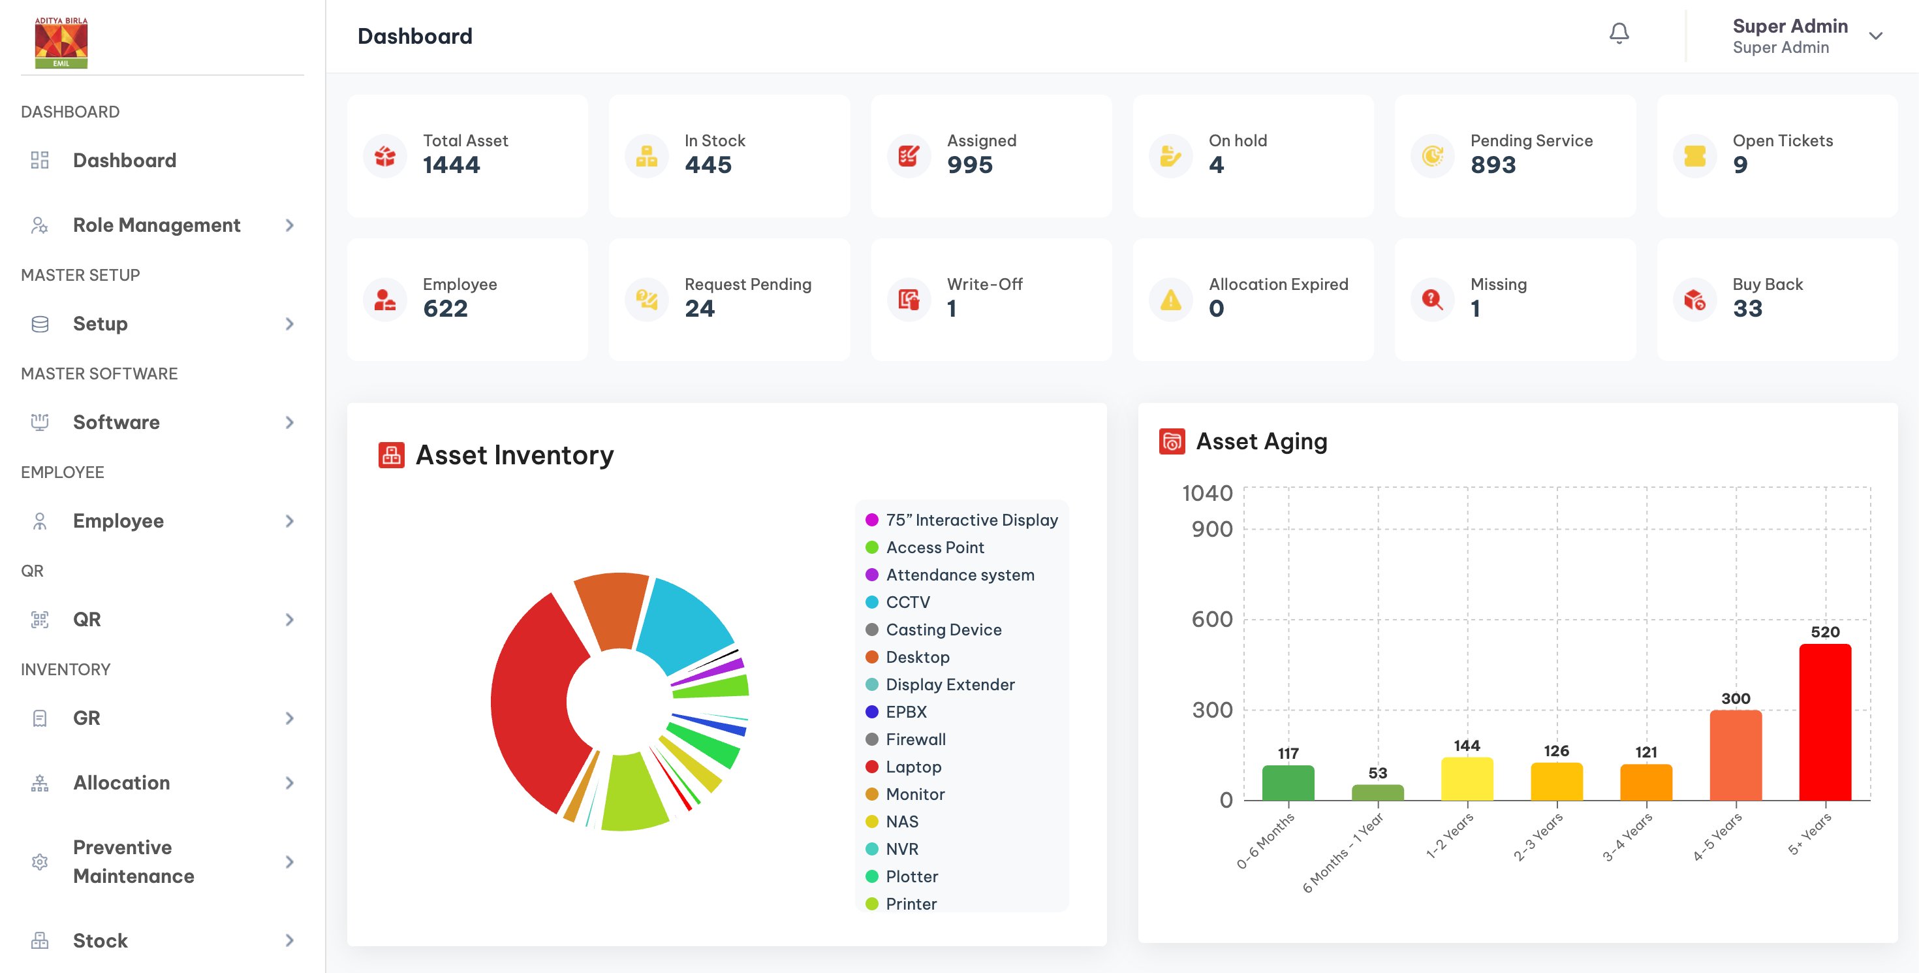Image resolution: width=1919 pixels, height=973 pixels.
Task: Open the Preventive Maintenance menu item
Action: [162, 861]
